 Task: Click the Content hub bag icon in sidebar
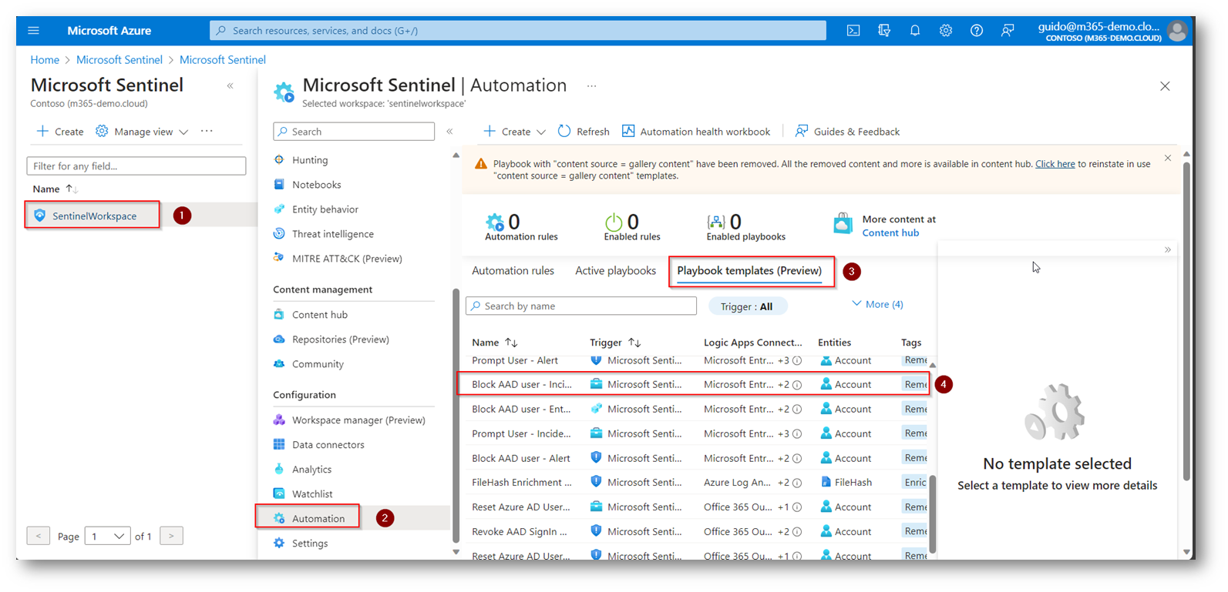pos(279,315)
